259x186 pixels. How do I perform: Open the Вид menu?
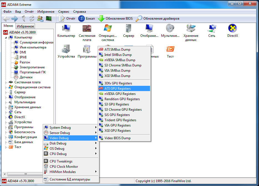tap(18, 12)
